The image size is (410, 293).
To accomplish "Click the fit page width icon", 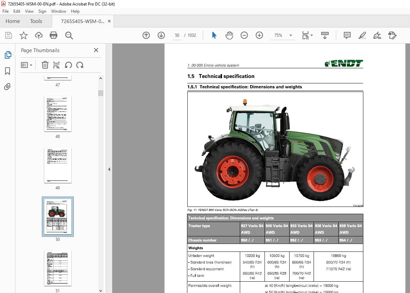I will tap(305, 35).
